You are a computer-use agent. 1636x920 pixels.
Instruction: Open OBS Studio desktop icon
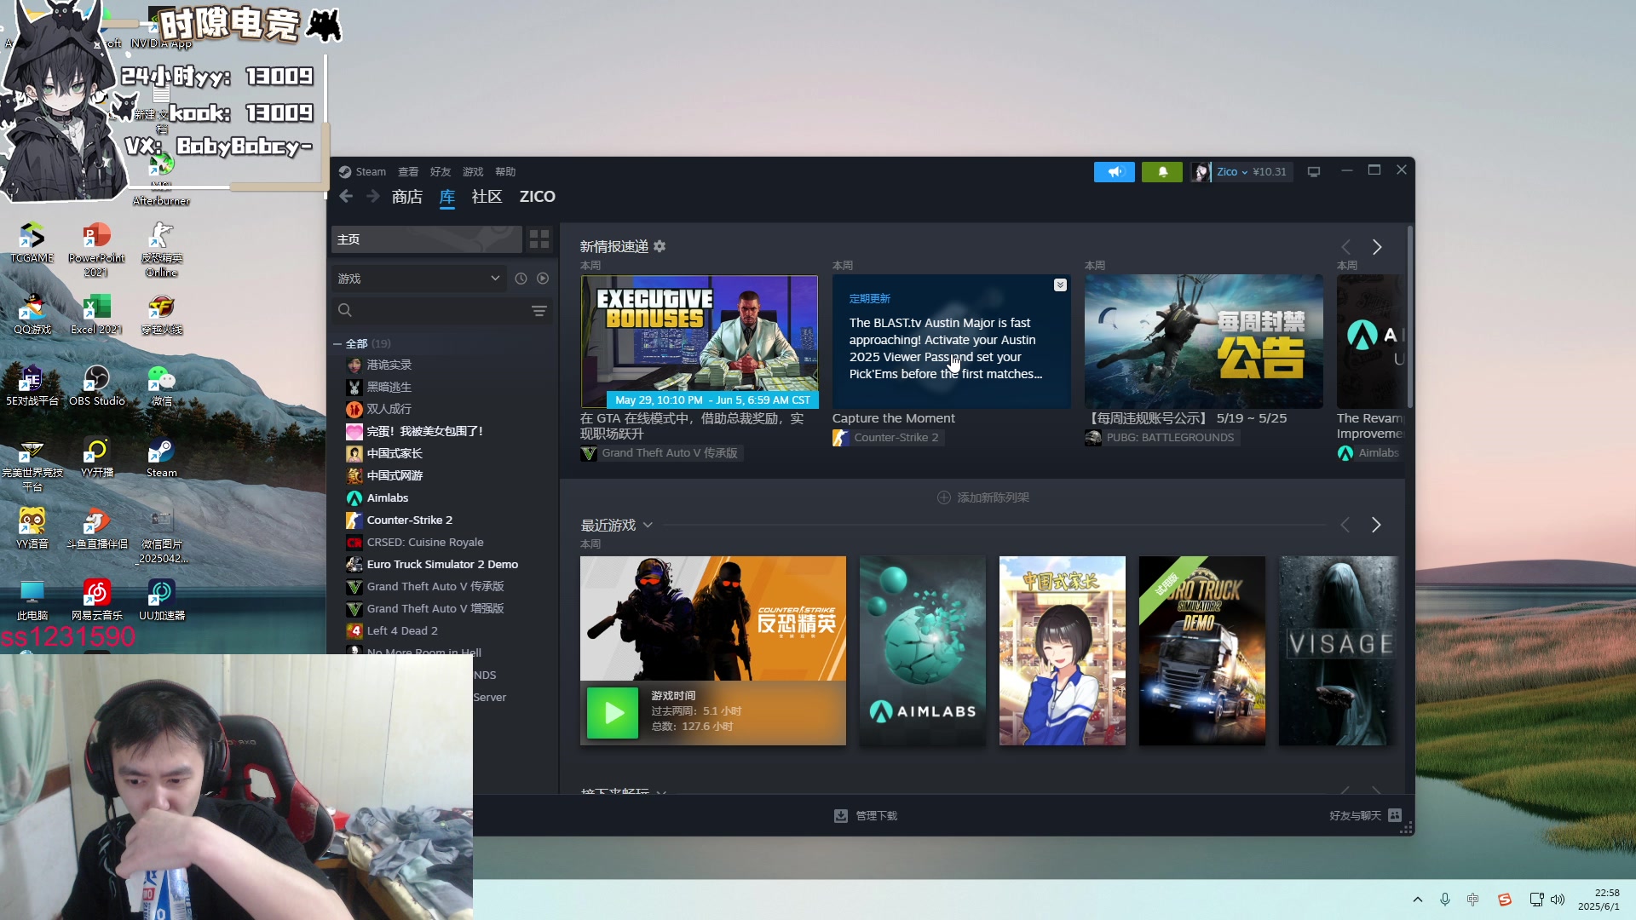[96, 385]
